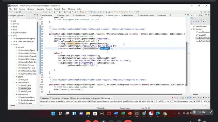Open Excel from the taskbar

pos(123,114)
